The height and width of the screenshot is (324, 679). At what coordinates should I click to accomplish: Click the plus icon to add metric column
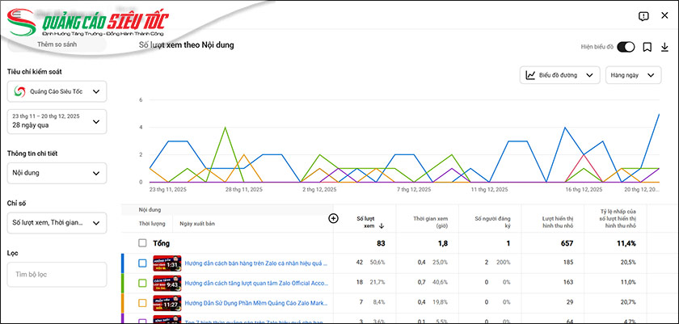pos(332,218)
